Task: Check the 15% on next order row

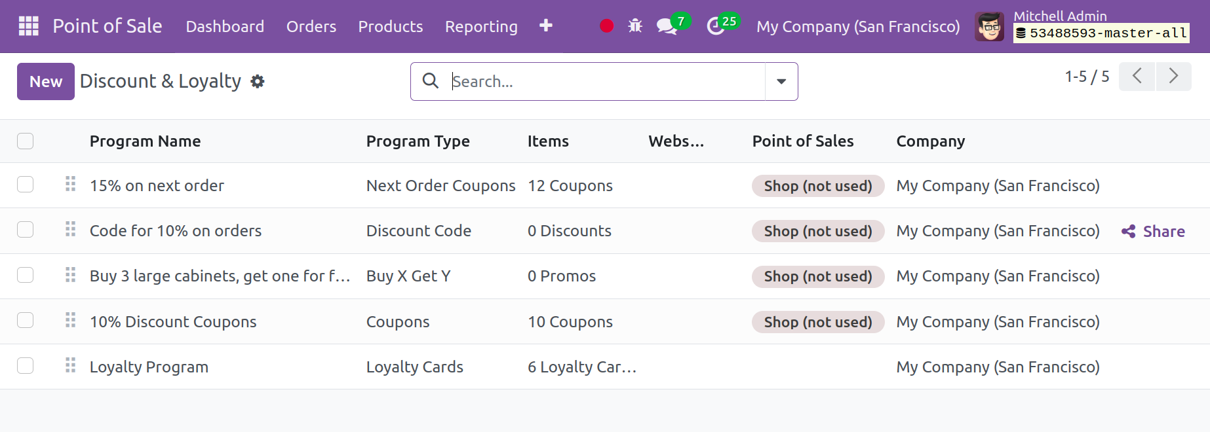Action: [x=26, y=185]
